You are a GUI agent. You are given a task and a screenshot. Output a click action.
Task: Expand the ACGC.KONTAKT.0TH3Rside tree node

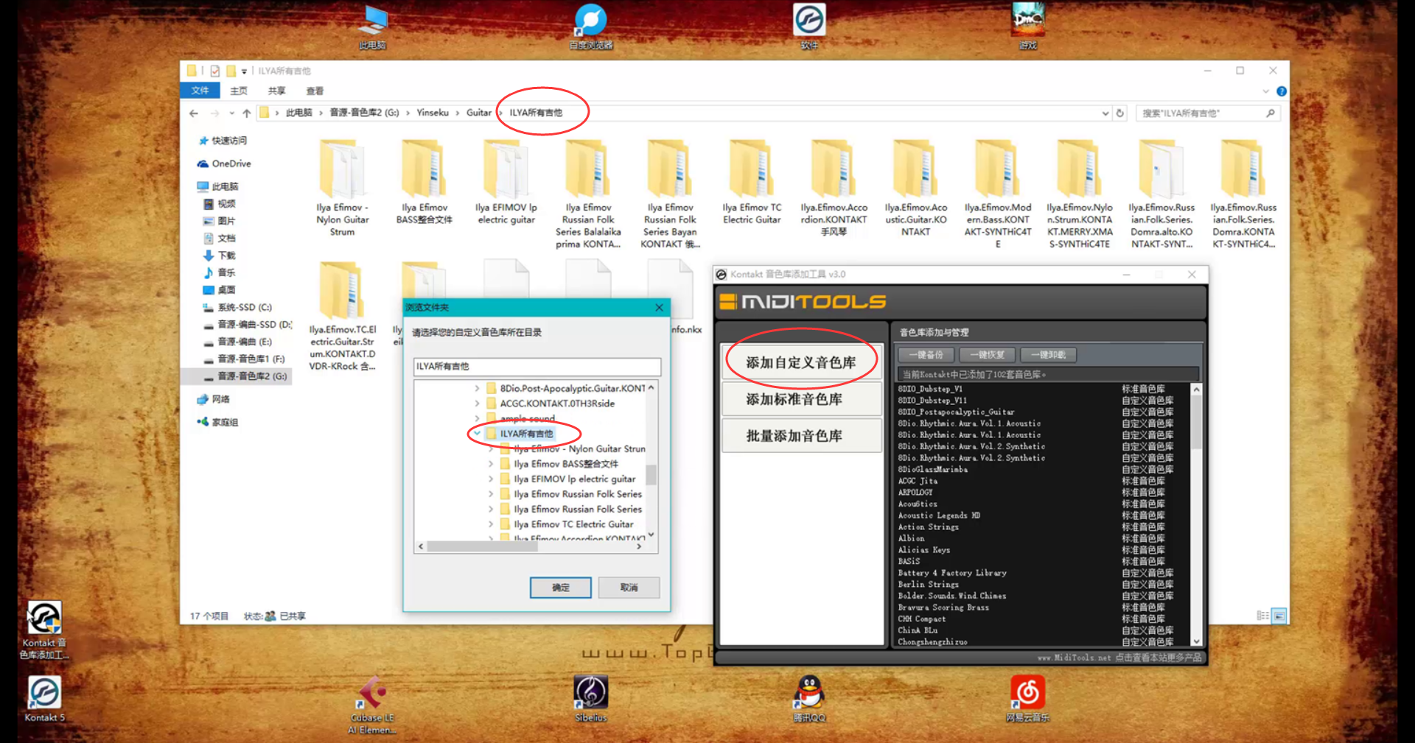coord(477,404)
